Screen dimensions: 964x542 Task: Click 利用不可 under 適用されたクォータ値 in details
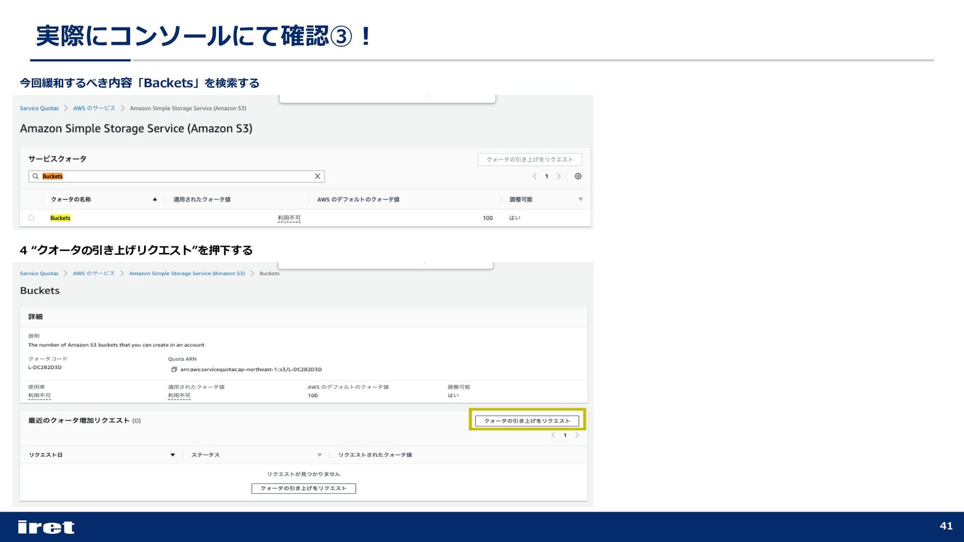(179, 395)
